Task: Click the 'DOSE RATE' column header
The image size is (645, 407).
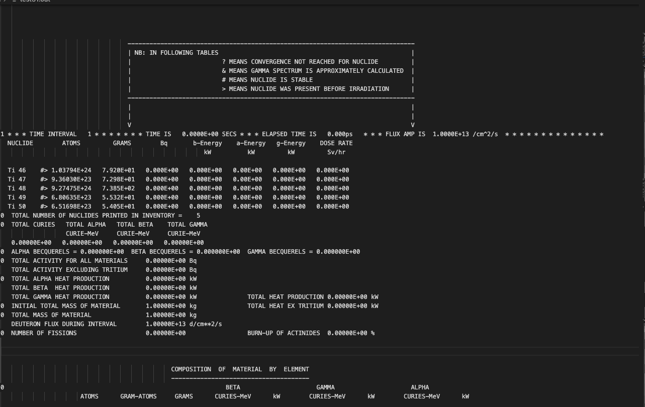Action: coord(336,143)
